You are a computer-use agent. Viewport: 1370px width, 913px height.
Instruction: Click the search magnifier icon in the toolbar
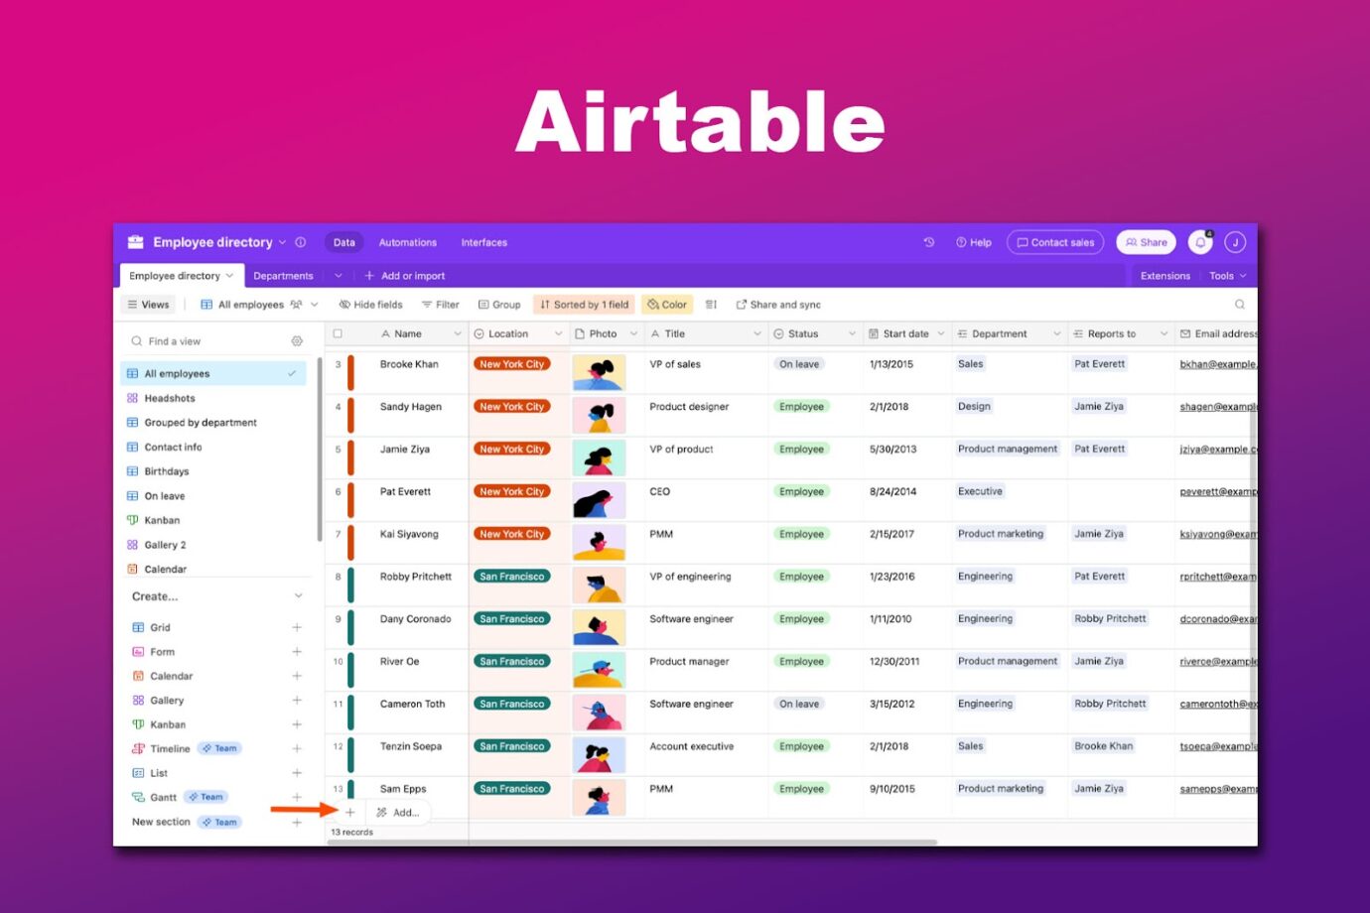pos(1240,305)
